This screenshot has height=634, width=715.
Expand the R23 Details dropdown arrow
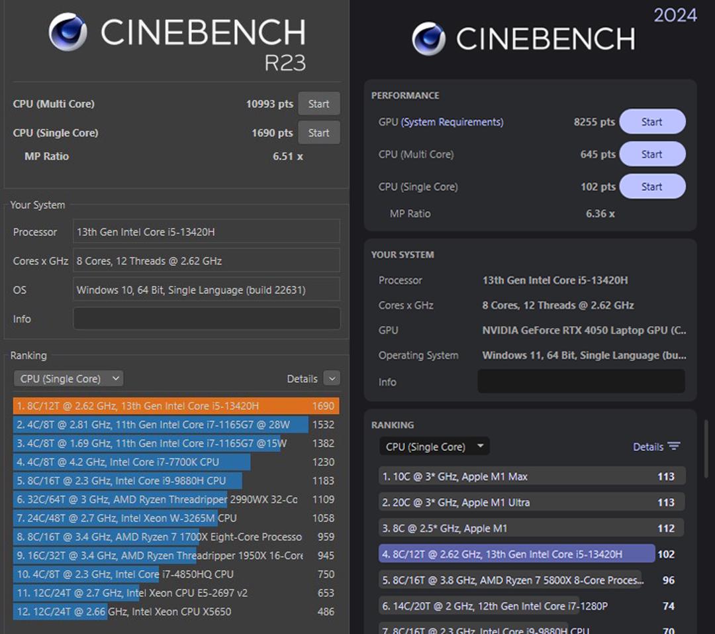click(x=332, y=379)
